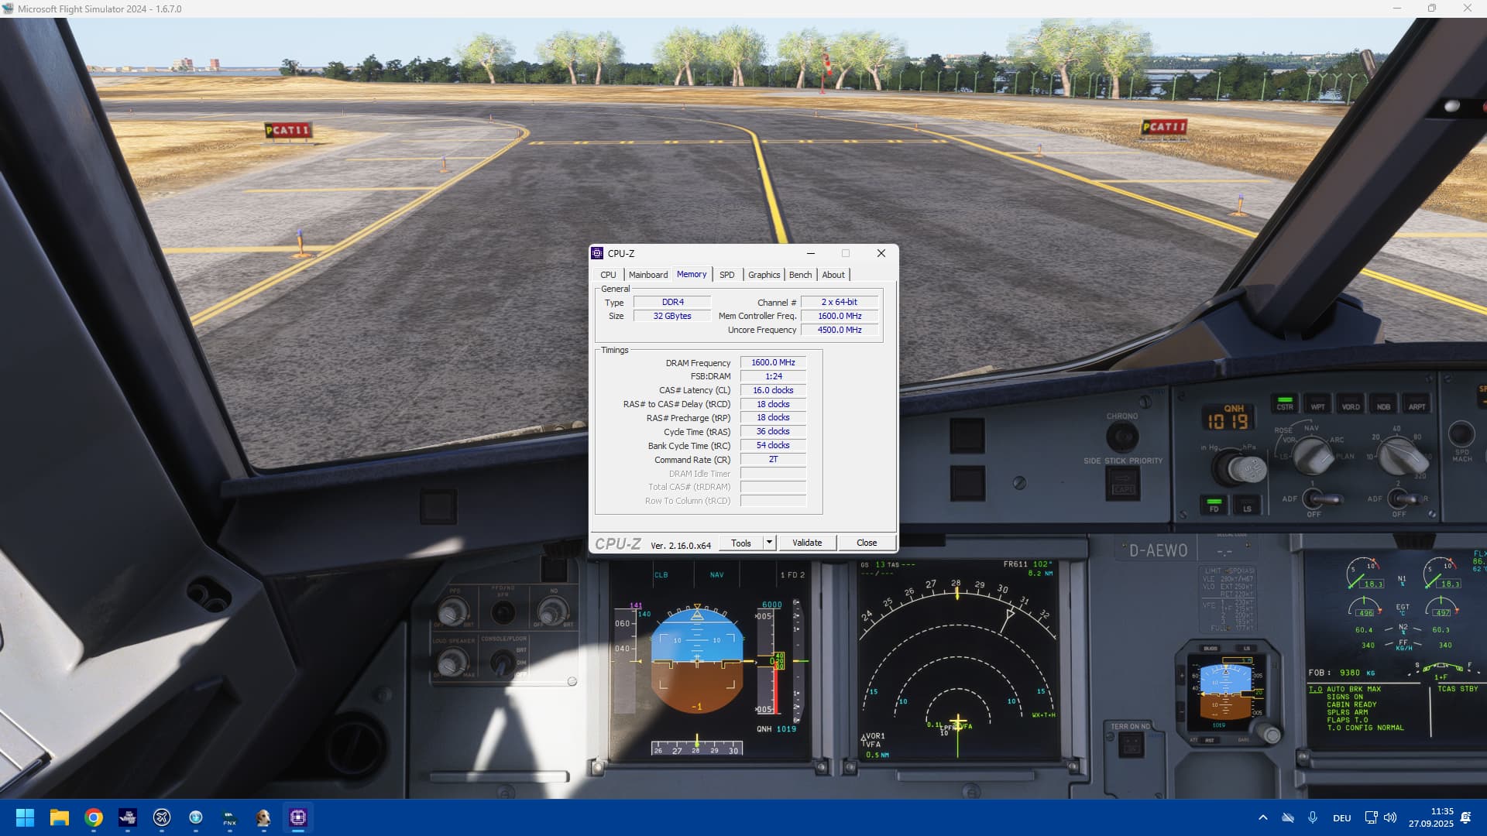Click the Flight Simulator 2024 taskbar icon
Viewport: 1487px width, 836px height.
[x=128, y=817]
